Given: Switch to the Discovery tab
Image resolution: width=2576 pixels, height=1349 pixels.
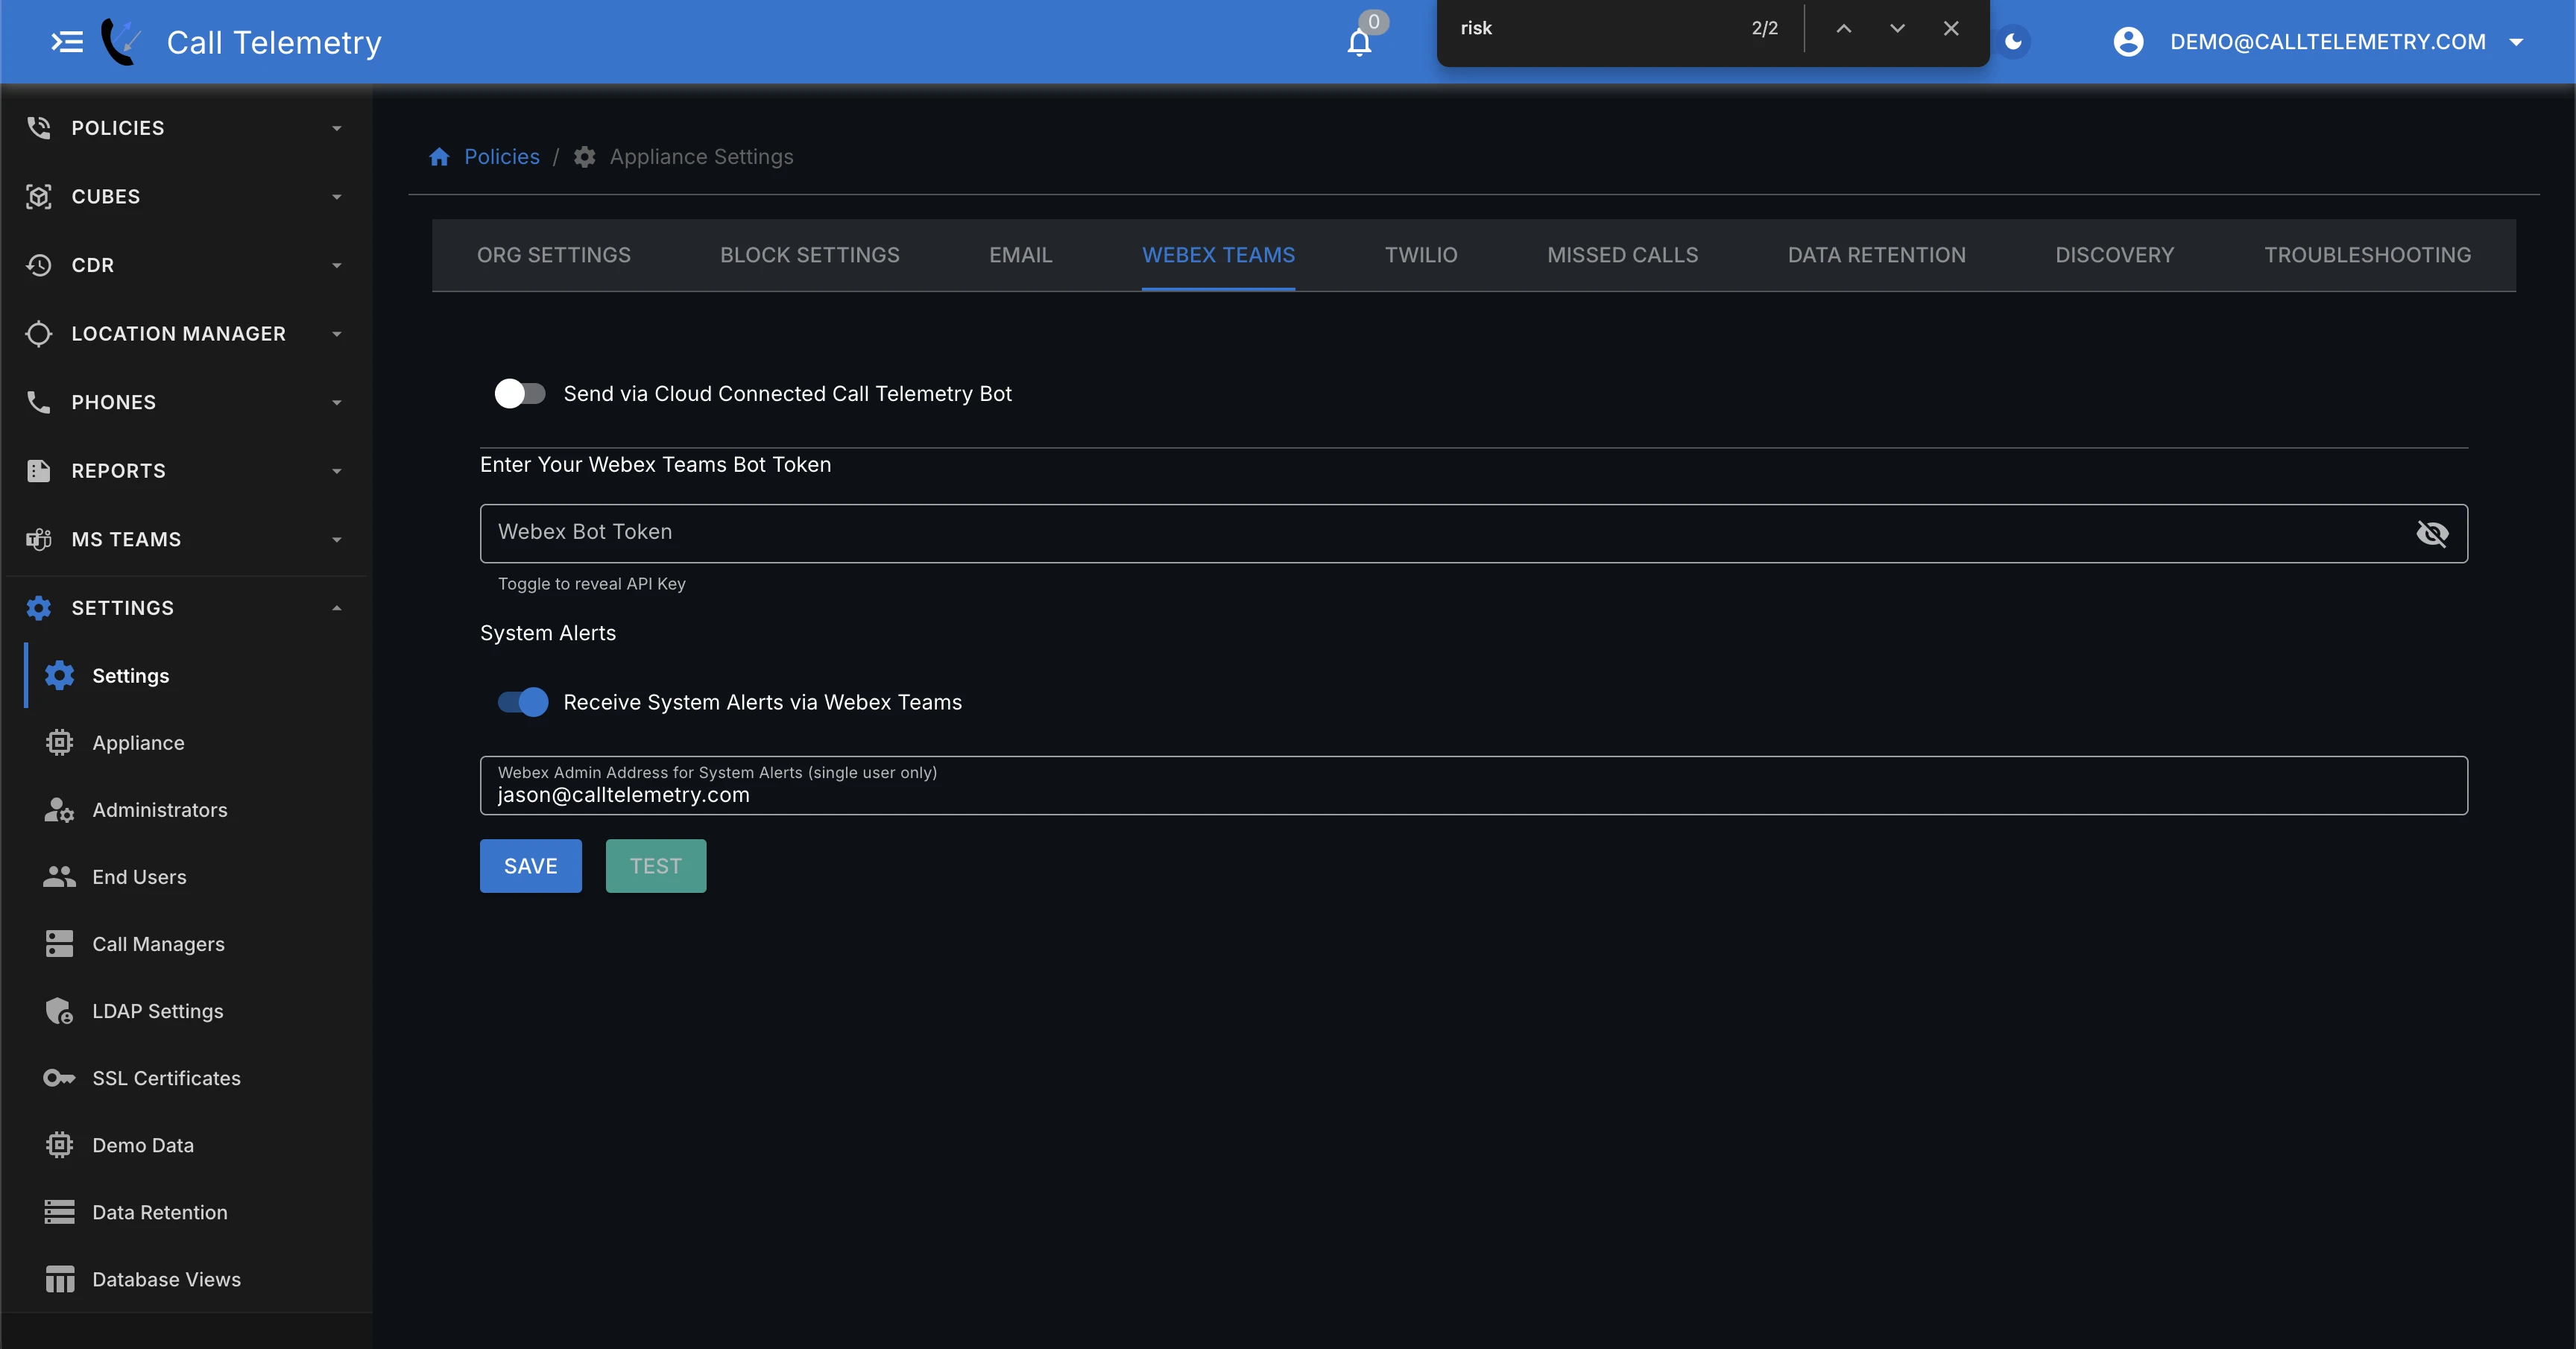Looking at the screenshot, I should (2115, 255).
